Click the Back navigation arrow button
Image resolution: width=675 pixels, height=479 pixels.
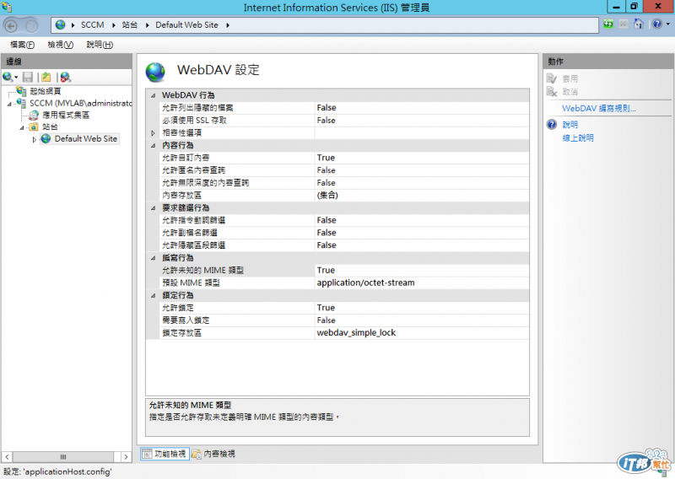pyautogui.click(x=12, y=26)
